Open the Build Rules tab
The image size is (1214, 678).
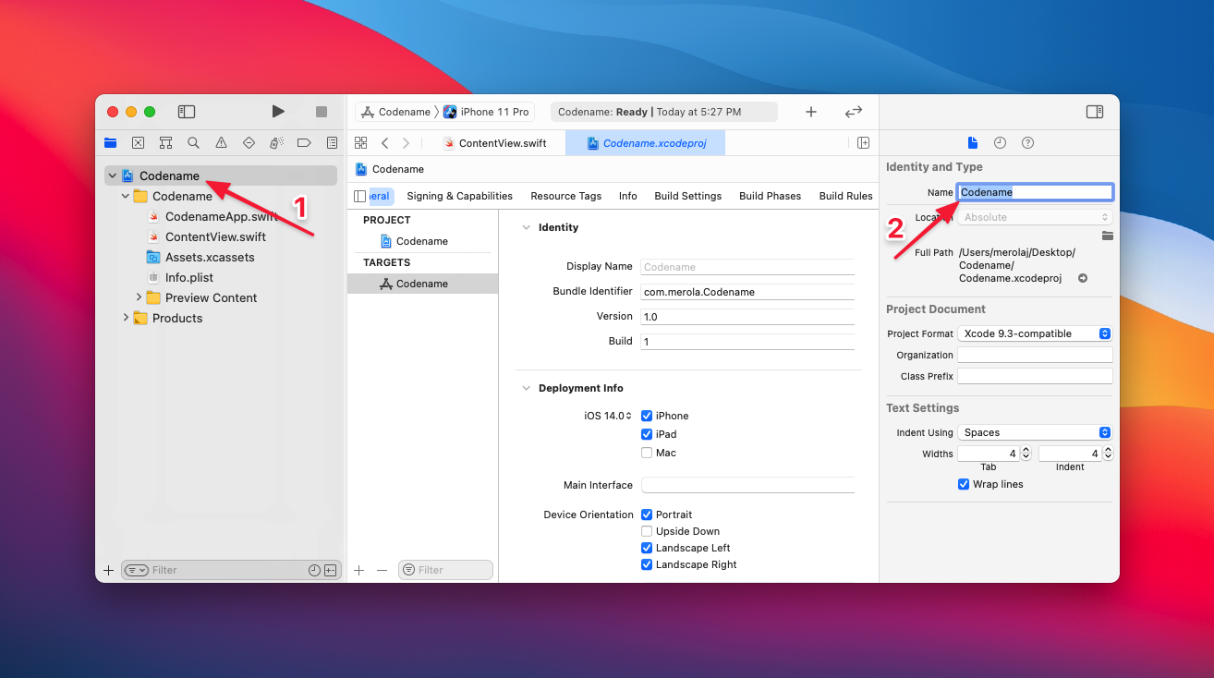(845, 196)
